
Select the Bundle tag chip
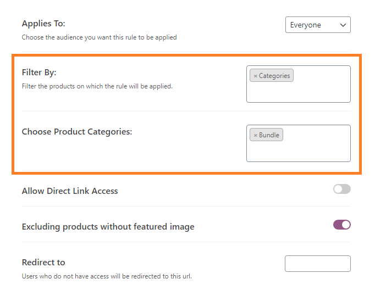(266, 135)
